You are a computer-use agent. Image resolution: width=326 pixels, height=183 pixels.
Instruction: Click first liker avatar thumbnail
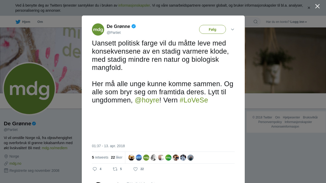[x=131, y=158]
